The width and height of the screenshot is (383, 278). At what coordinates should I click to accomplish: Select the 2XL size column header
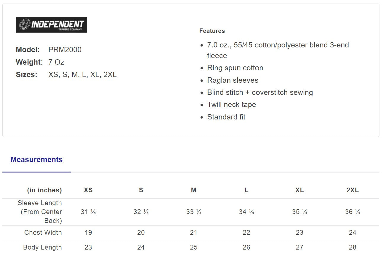pyautogui.click(x=352, y=190)
